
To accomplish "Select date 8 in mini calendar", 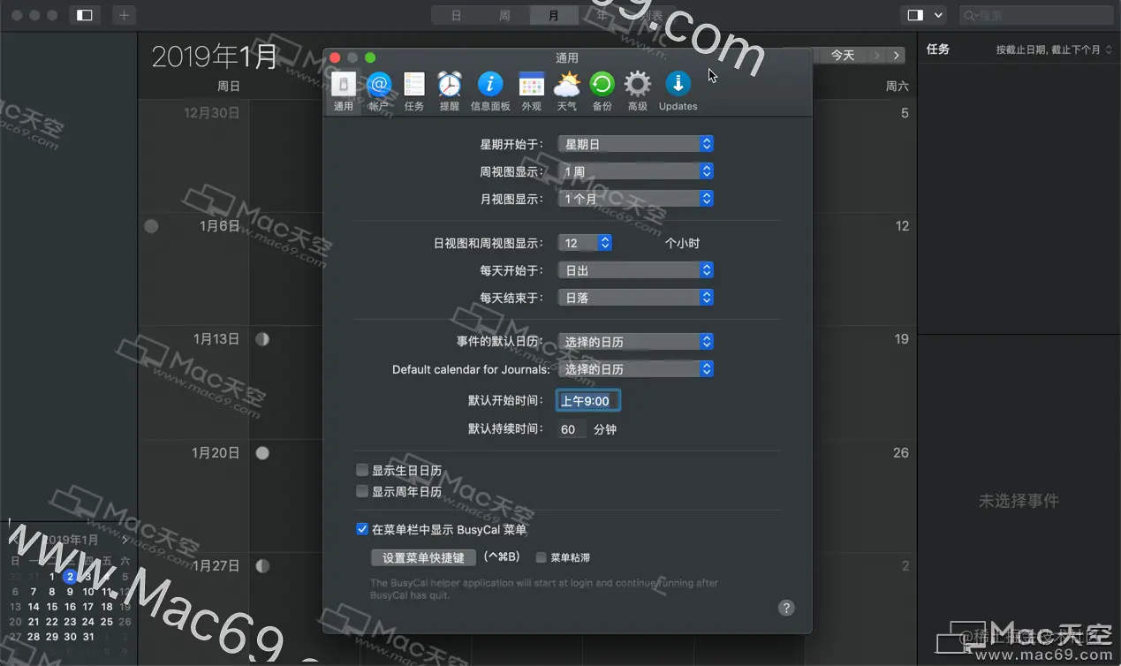I will 52,592.
